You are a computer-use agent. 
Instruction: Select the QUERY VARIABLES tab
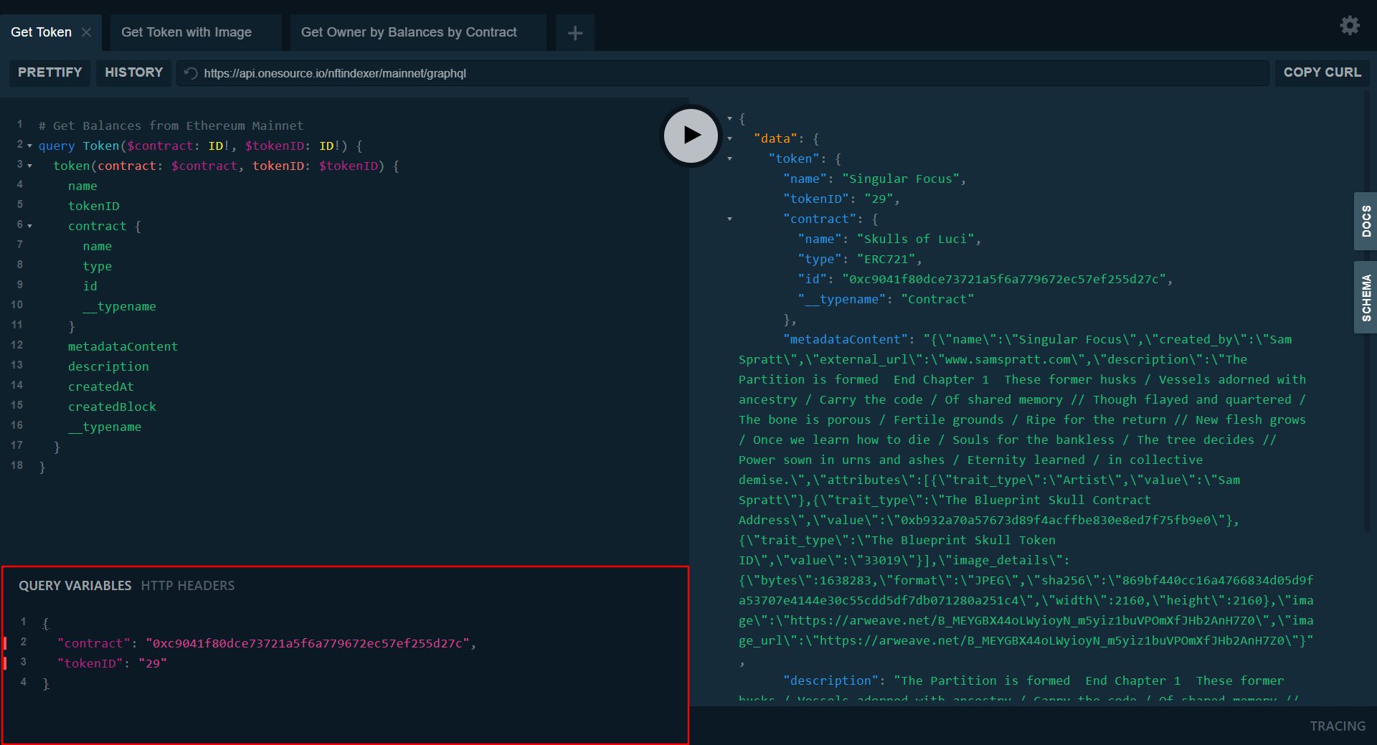coord(75,586)
